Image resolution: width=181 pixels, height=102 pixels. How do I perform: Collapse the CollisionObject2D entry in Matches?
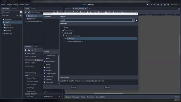click(x=65, y=36)
